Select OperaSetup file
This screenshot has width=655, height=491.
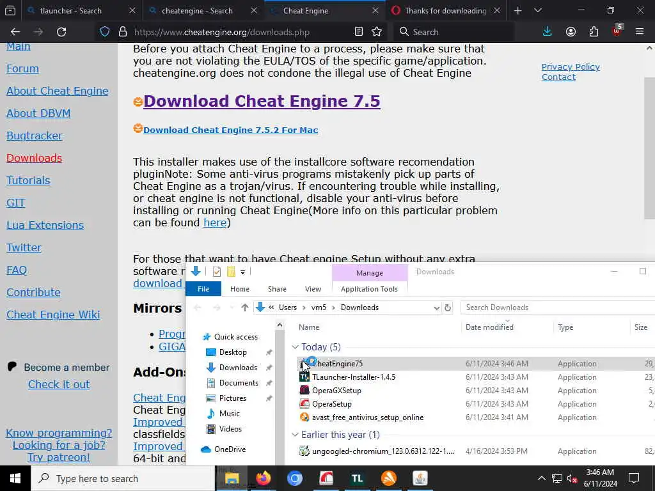[x=332, y=404]
